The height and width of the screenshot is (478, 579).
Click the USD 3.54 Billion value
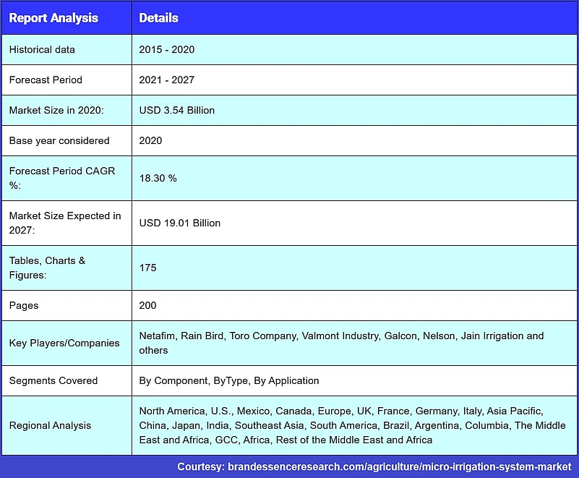tap(177, 111)
